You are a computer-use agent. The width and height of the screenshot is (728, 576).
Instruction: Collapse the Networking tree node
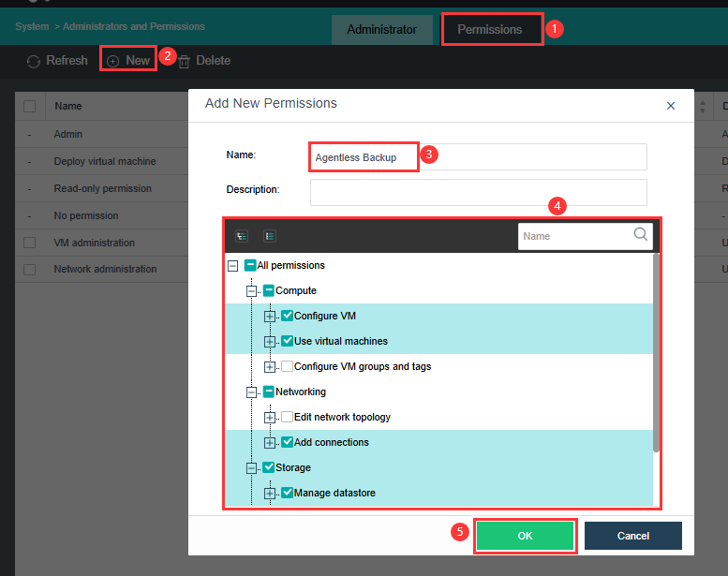point(251,392)
